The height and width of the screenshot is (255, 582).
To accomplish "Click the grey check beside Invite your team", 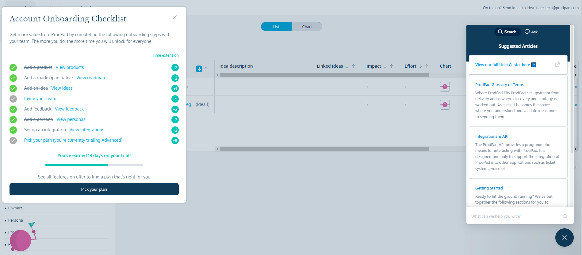I will click(13, 99).
